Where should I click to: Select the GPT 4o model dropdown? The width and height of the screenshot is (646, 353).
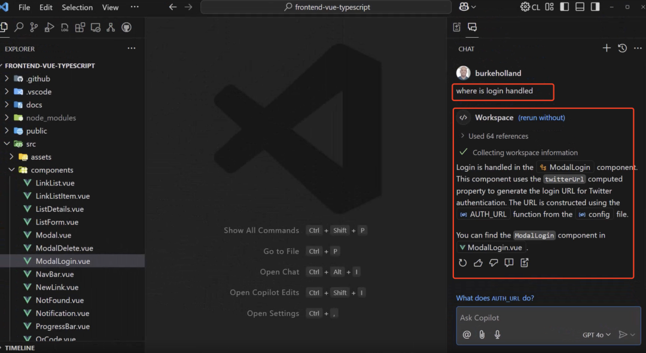point(596,335)
